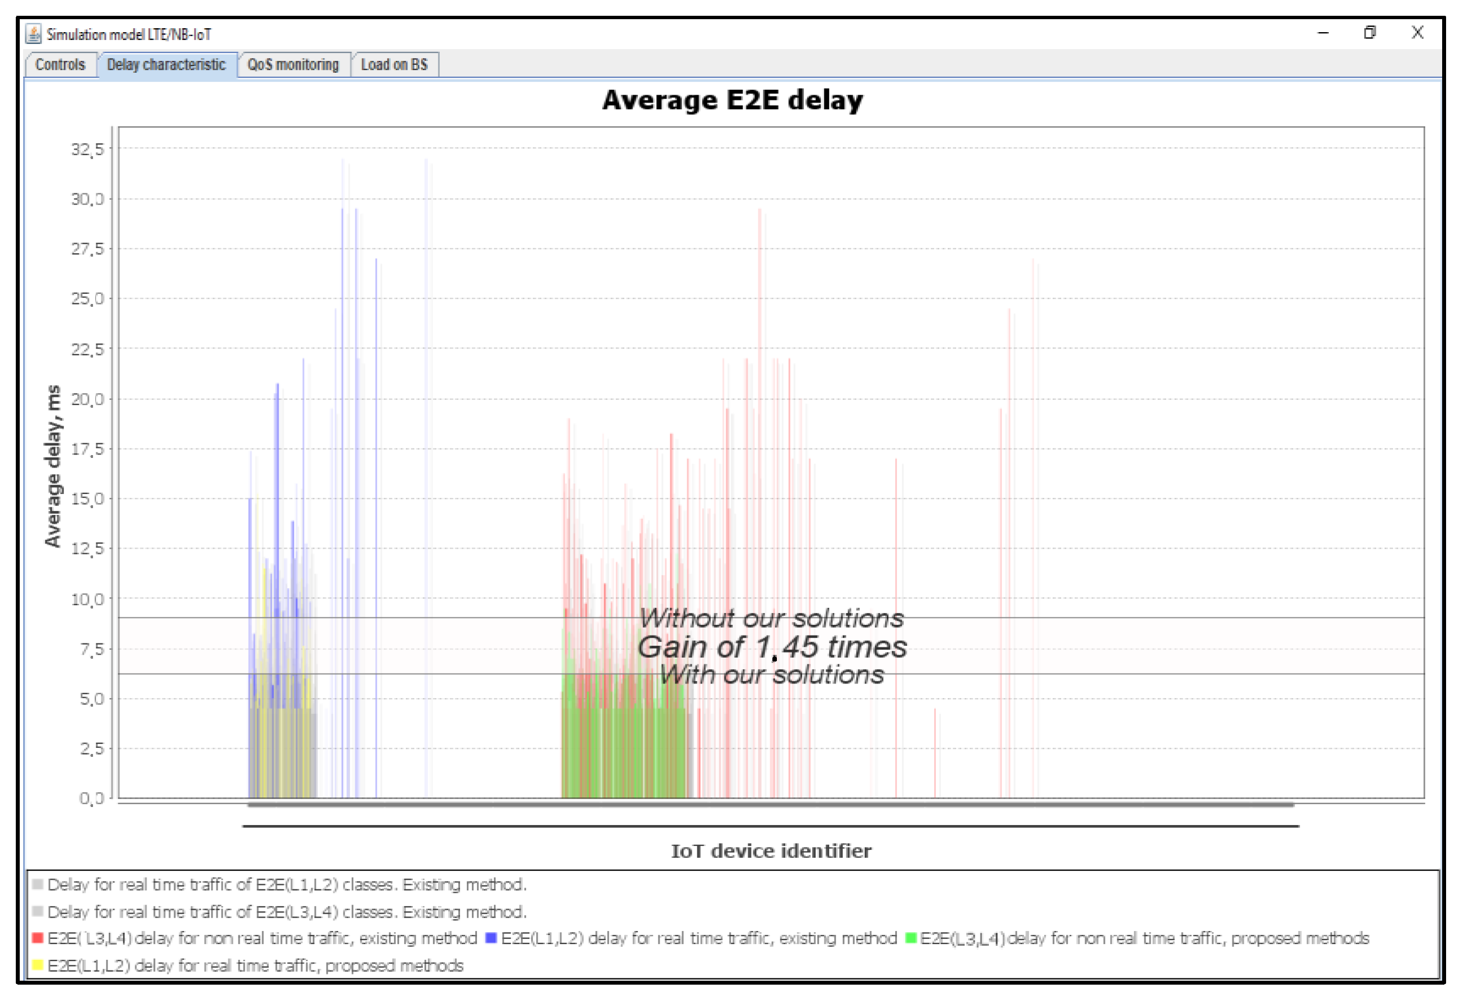Click the 'Average delay, ms' vertical axis label
1463x1001 pixels.
(x=53, y=466)
